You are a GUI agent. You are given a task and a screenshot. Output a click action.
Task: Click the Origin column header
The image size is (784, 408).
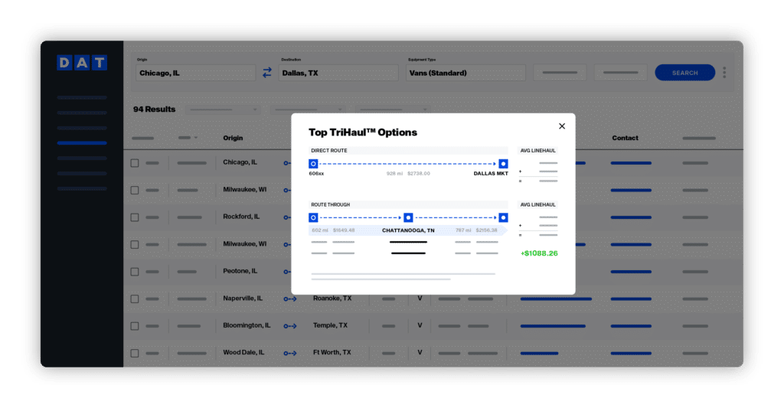233,138
